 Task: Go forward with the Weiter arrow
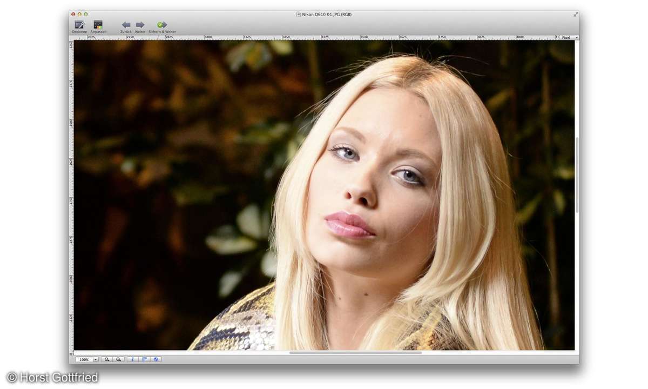pyautogui.click(x=140, y=26)
